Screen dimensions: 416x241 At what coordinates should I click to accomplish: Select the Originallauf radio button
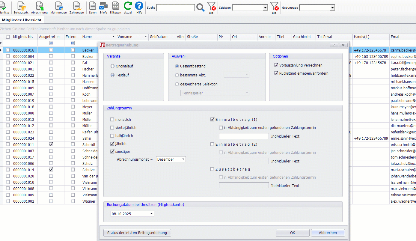tap(113, 66)
